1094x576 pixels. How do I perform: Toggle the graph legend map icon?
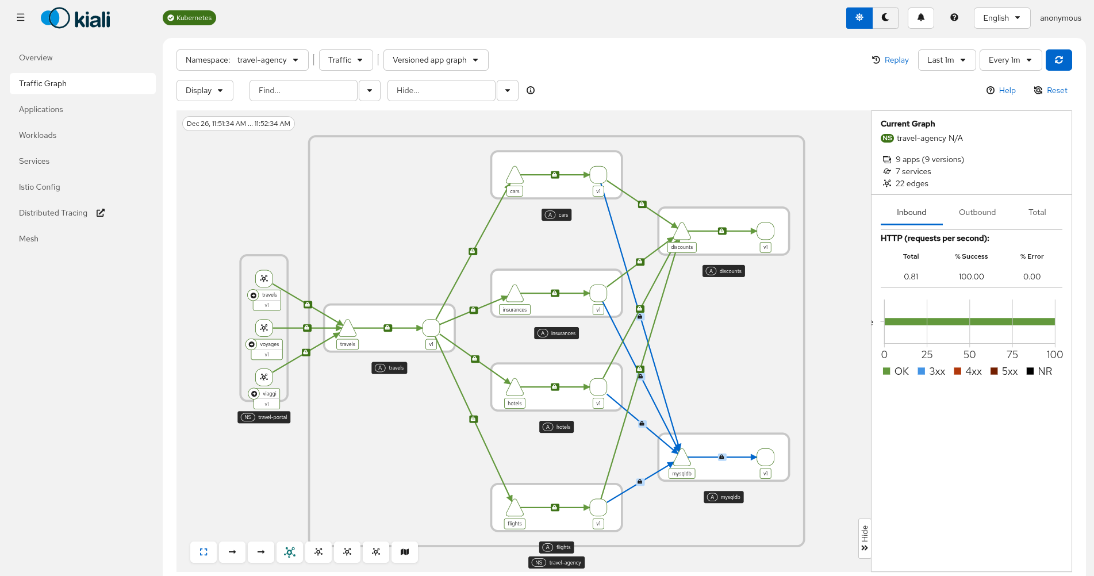[x=405, y=552]
